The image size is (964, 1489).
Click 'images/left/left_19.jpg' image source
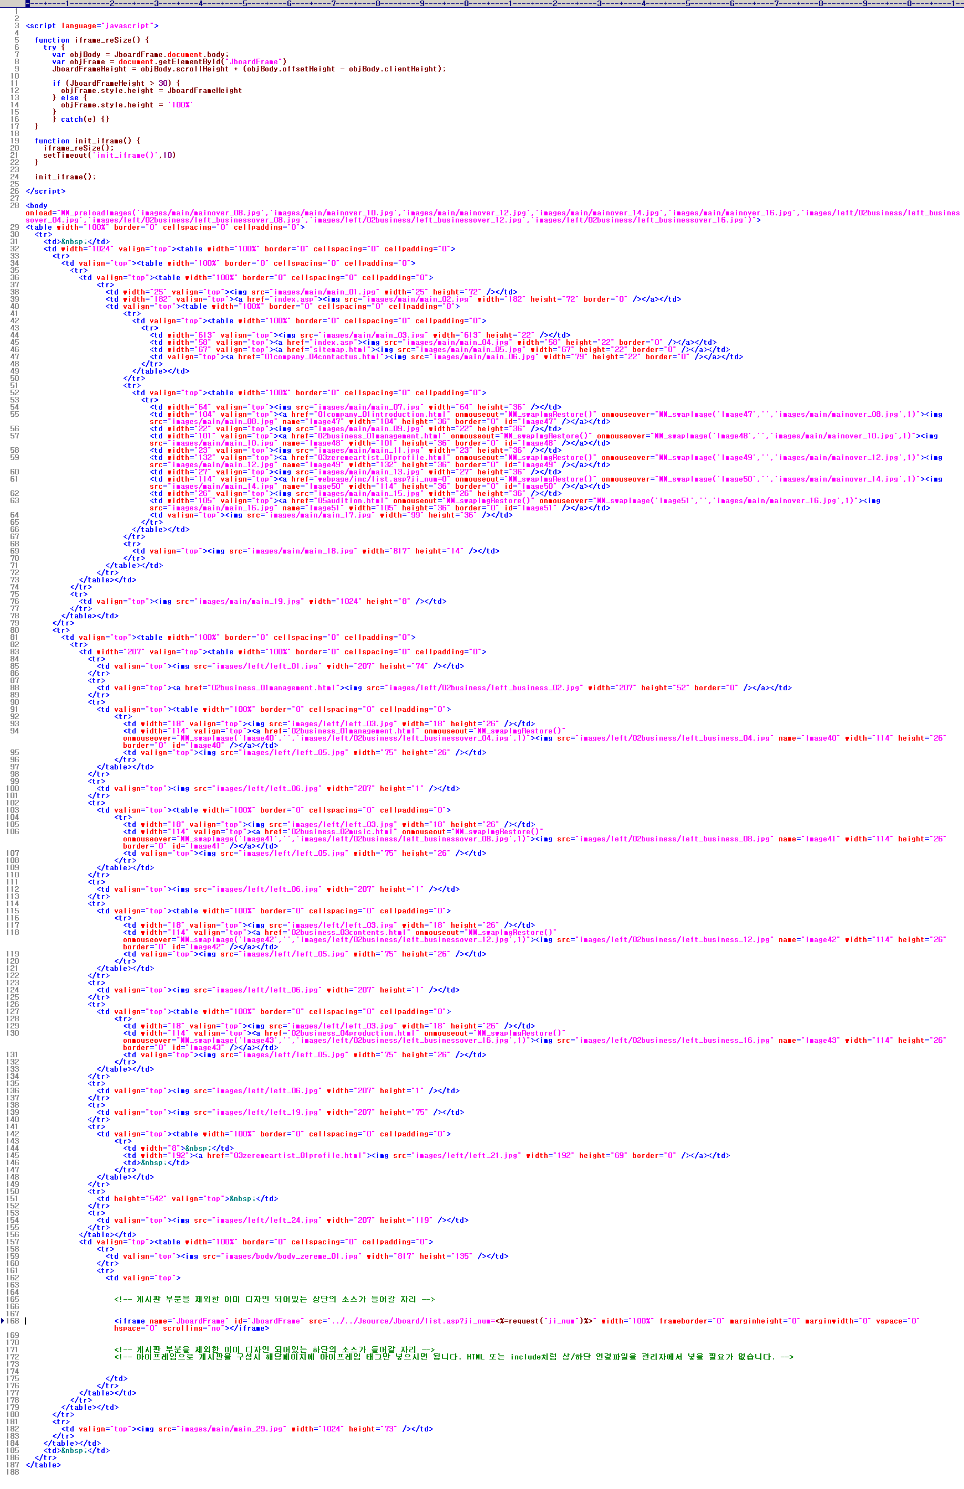coord(269,1113)
